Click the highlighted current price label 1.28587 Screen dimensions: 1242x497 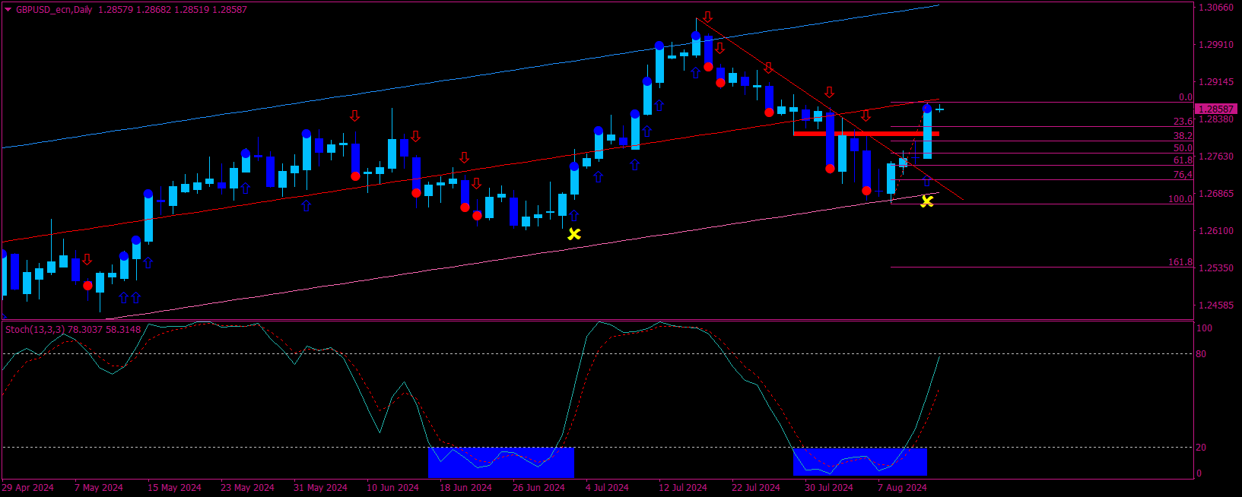coord(1216,109)
